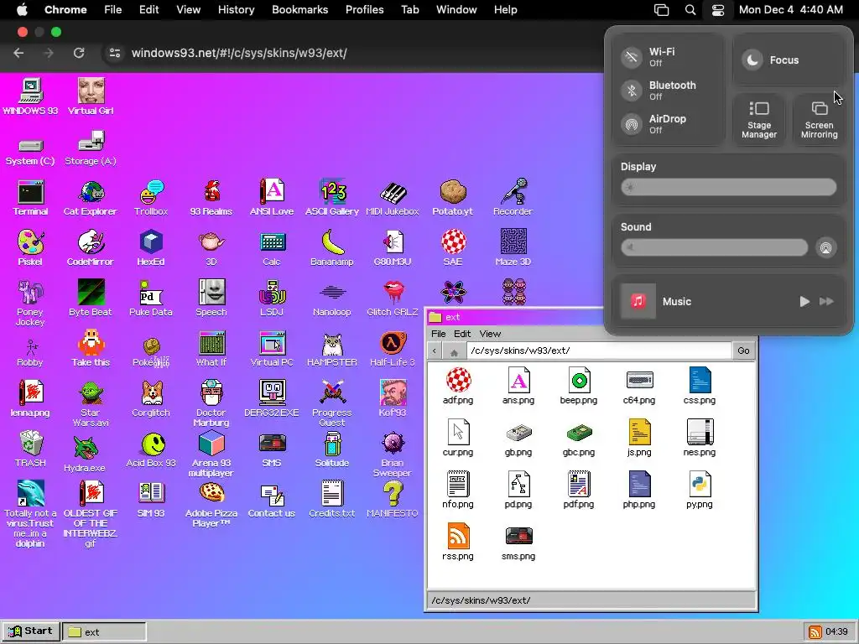The height and width of the screenshot is (644, 859).
Task: Open the System (C:) drive icon
Action: 31,153
